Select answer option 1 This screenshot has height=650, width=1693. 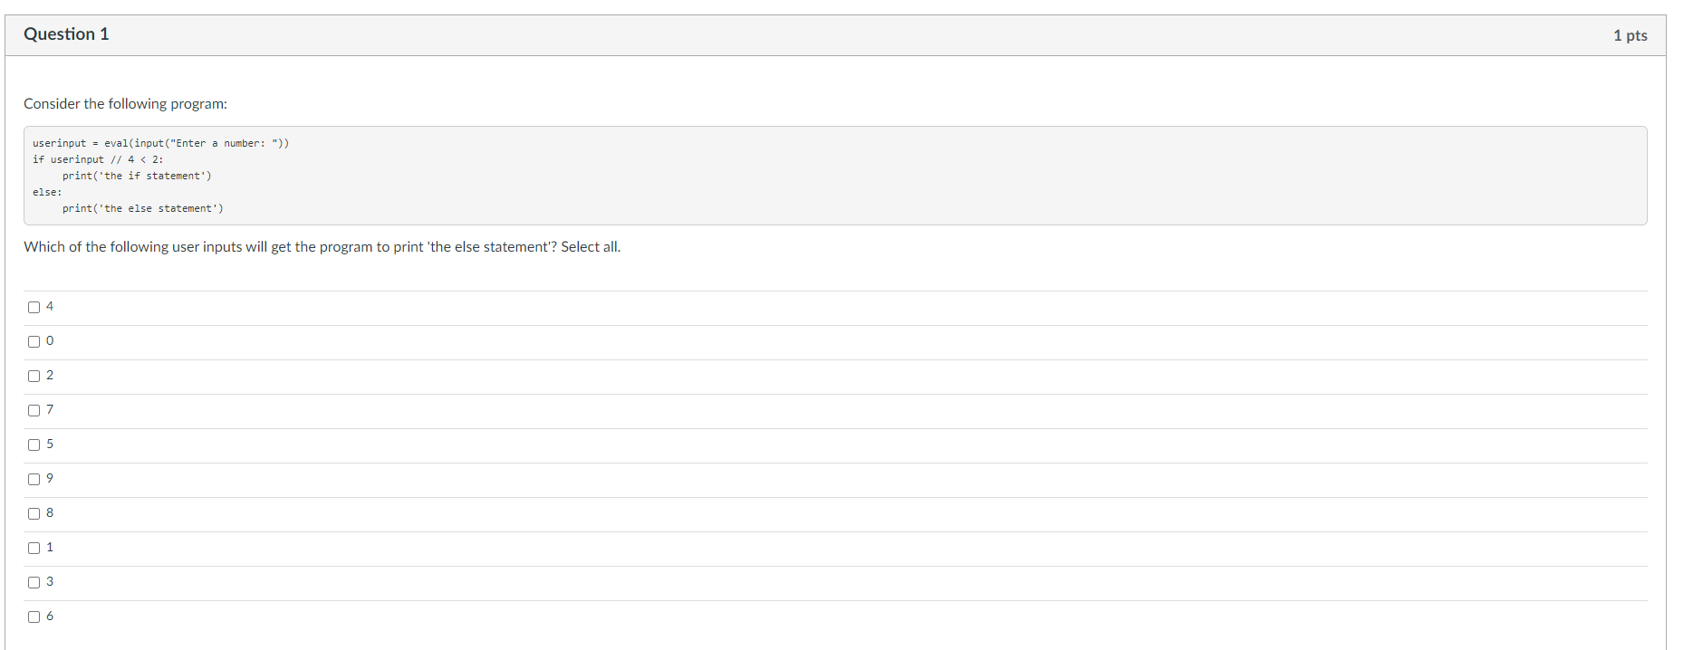[34, 548]
